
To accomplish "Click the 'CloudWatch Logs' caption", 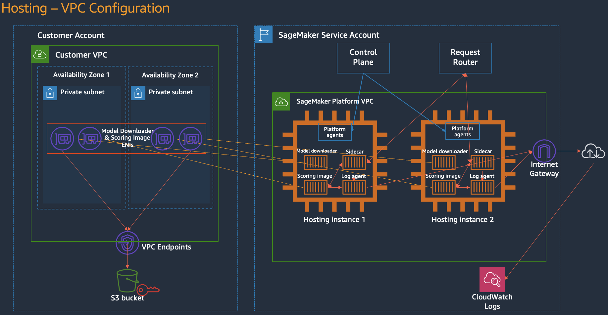I will 492,301.
